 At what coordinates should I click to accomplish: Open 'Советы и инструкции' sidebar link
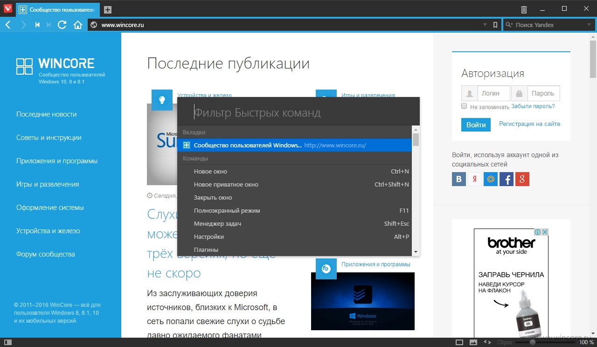pos(49,138)
